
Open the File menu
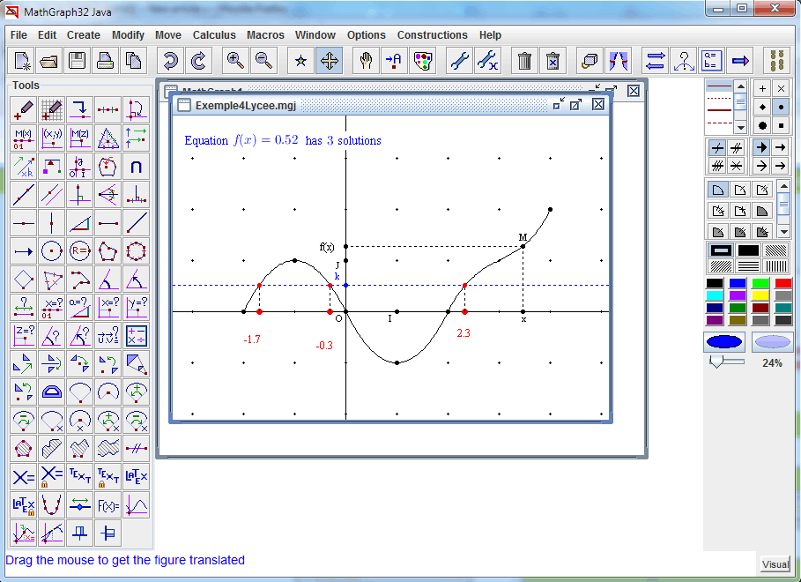click(x=19, y=35)
